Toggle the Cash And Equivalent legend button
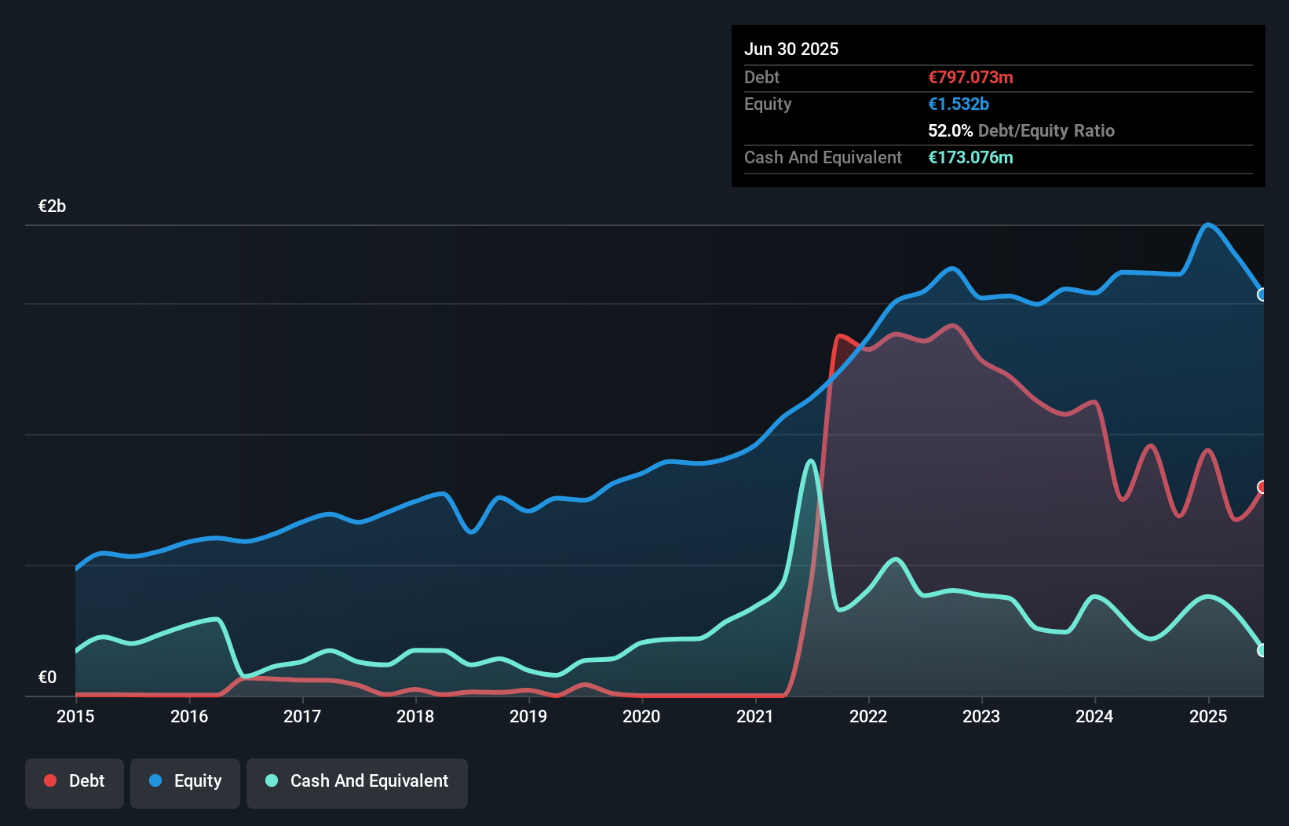 coord(357,783)
